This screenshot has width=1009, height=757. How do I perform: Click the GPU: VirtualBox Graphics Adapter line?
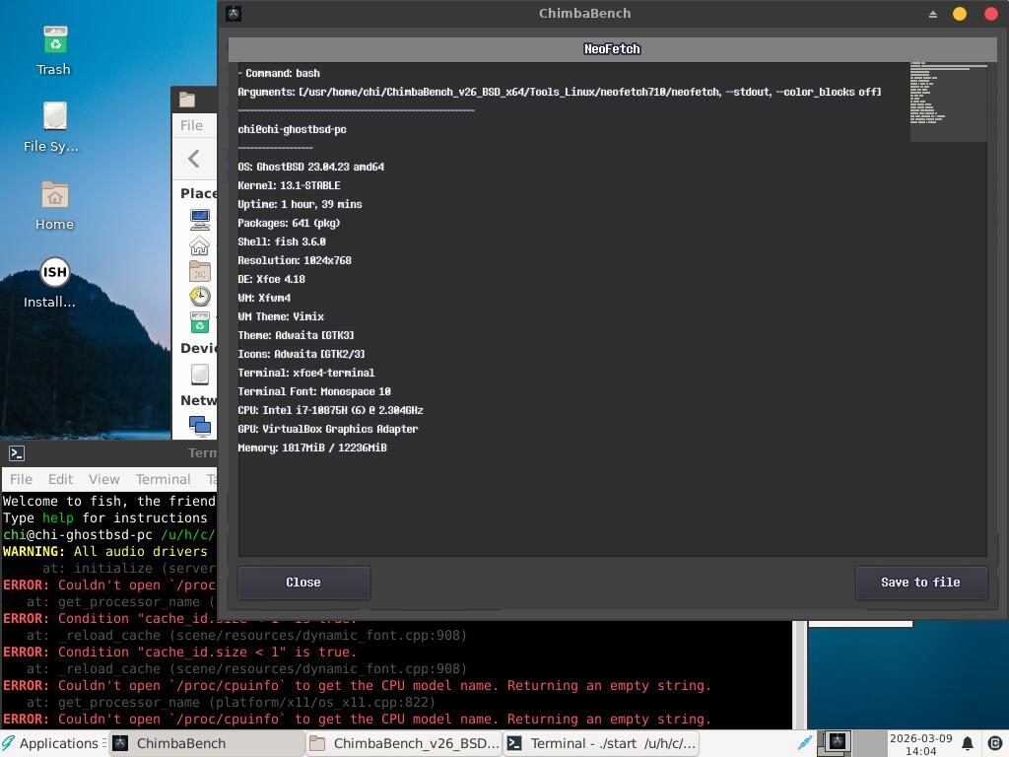coord(328,428)
